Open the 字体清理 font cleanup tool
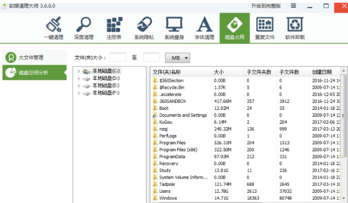Image resolution: width=348 pixels, height=203 pixels. click(204, 28)
